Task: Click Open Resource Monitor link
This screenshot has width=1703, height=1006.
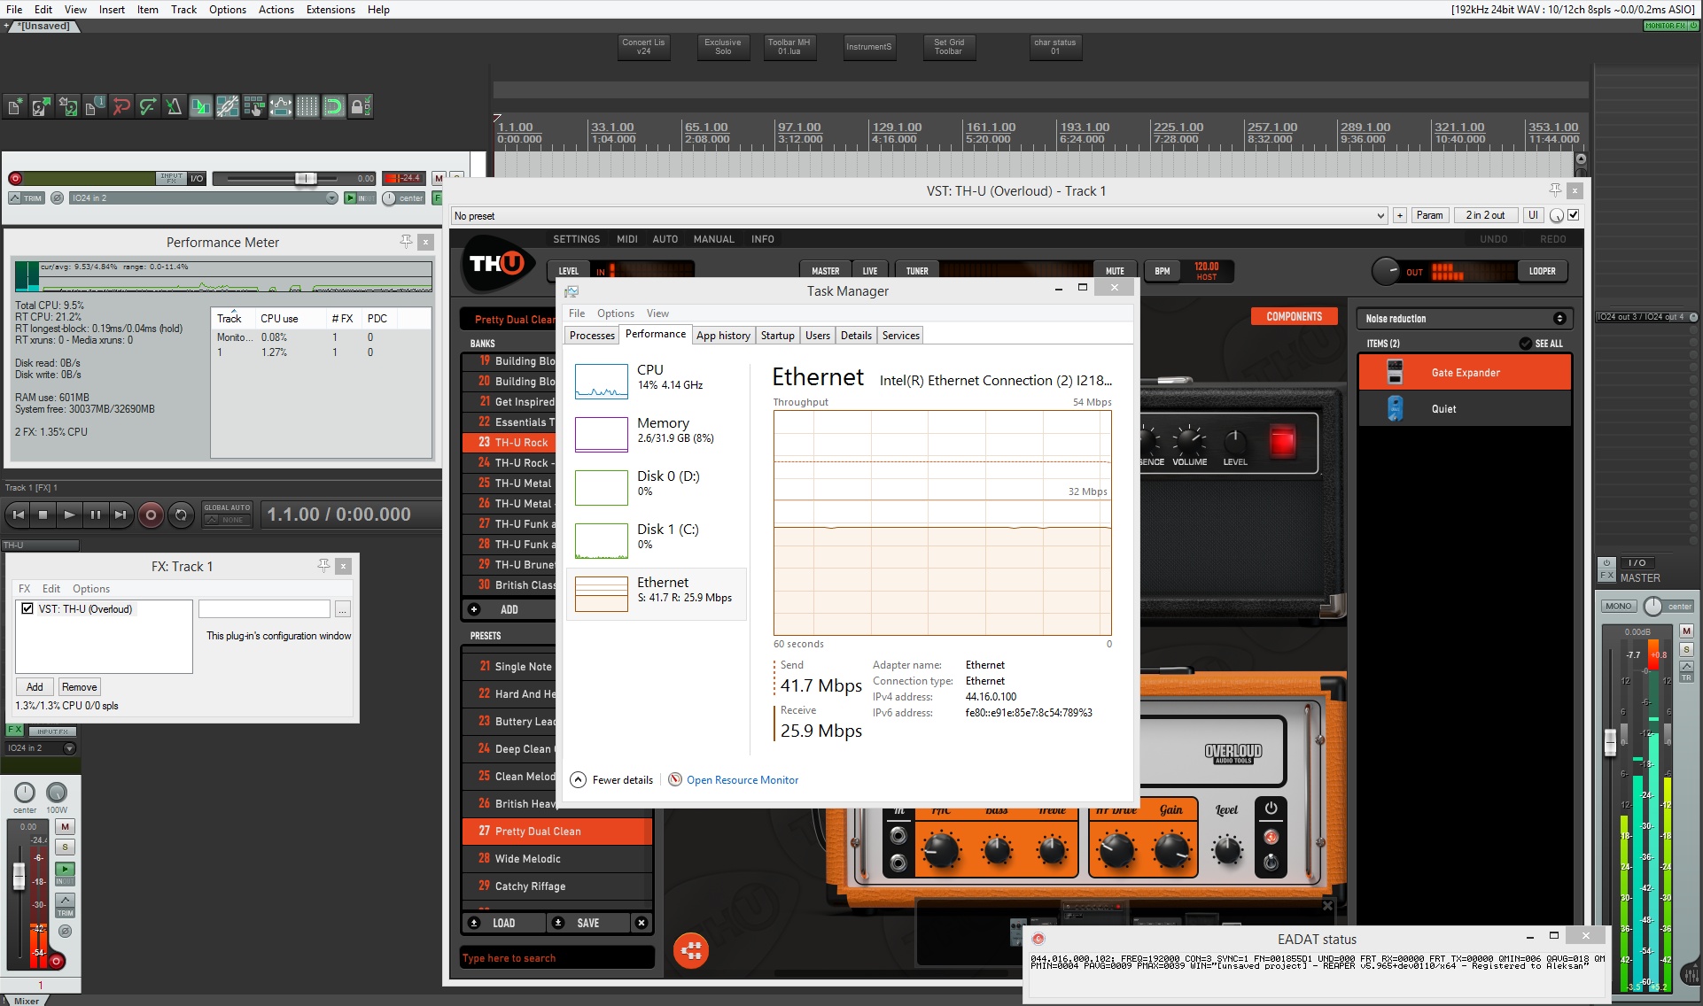Action: tap(743, 780)
